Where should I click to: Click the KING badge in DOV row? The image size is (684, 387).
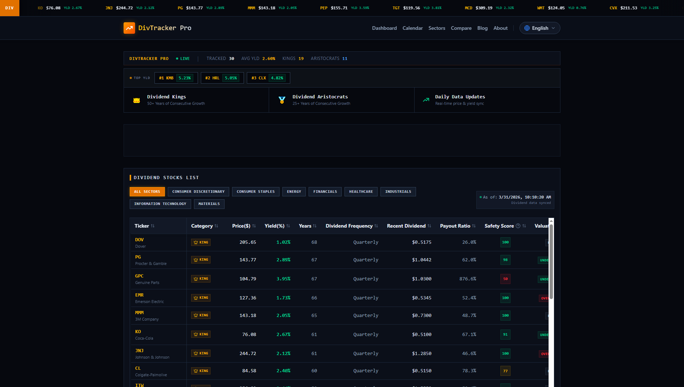coord(201,242)
